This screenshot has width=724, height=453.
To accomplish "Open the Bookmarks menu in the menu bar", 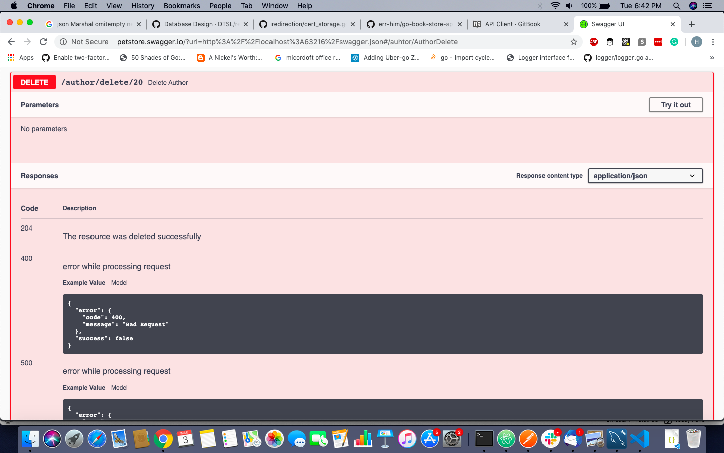I will pos(182,6).
